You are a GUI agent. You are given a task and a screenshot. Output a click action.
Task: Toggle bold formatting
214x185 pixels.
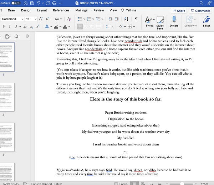[x=4, y=26]
